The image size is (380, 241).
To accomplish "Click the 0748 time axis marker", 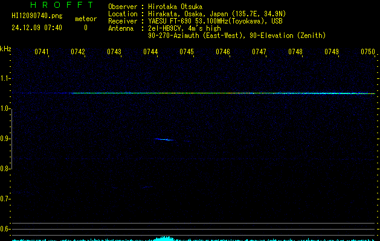I will [x=295, y=52].
